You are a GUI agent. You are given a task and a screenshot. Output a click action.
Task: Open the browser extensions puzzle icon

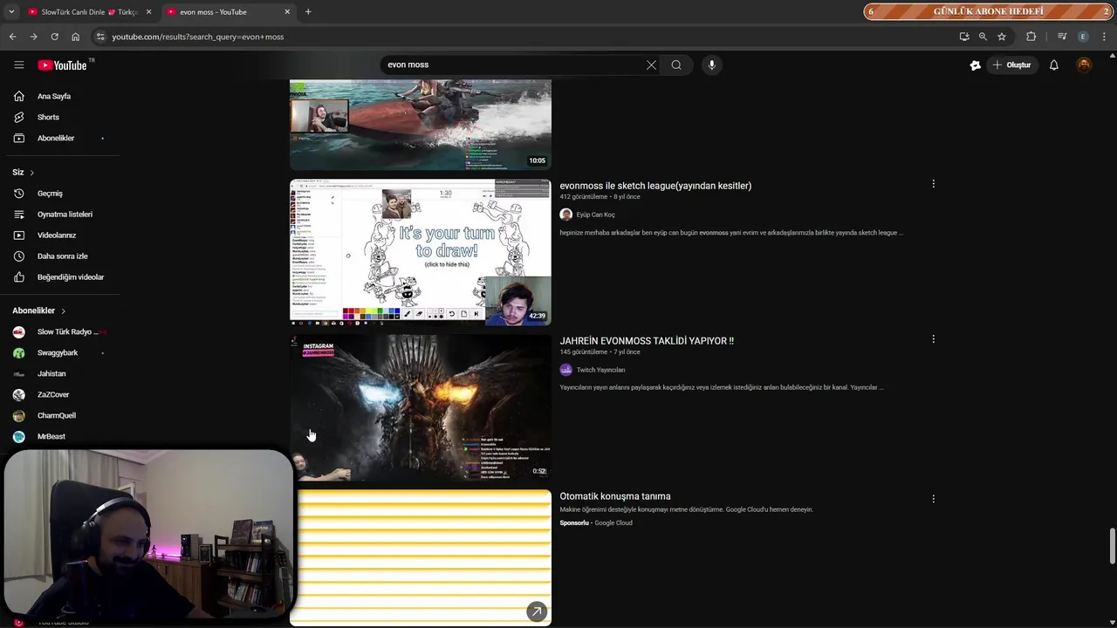(x=1031, y=37)
